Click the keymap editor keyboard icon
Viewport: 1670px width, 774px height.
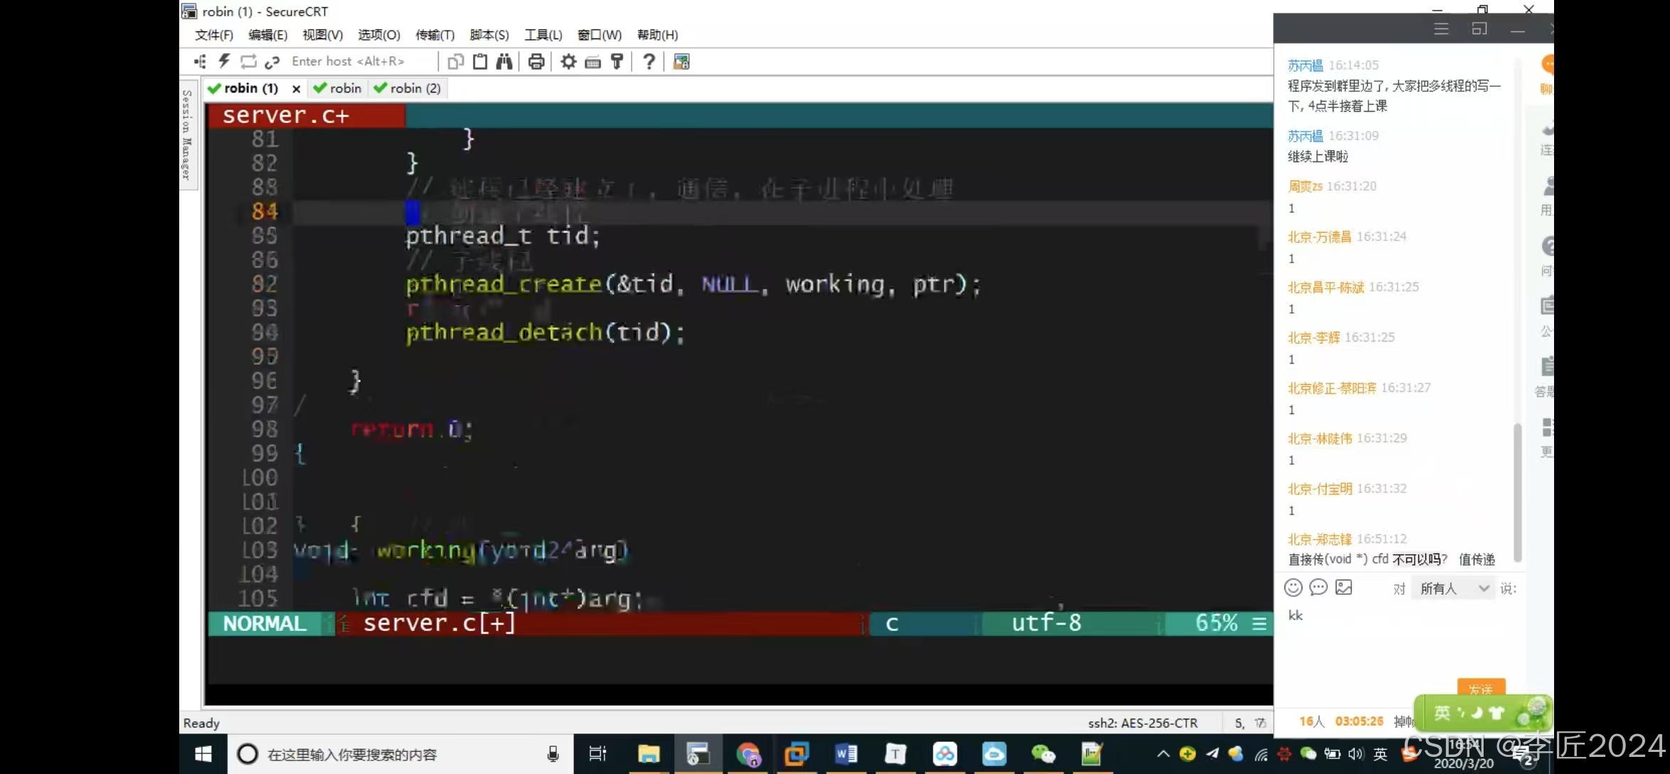pyautogui.click(x=592, y=62)
